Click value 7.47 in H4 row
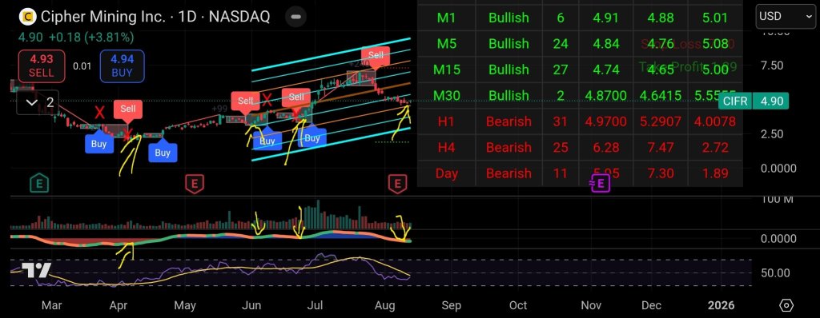The width and height of the screenshot is (820, 318). (x=661, y=148)
